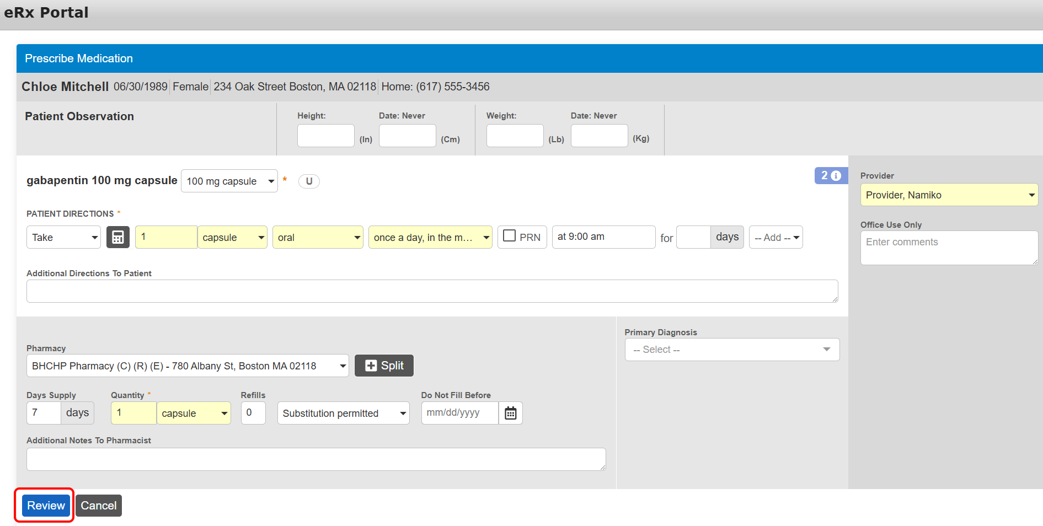1043x526 pixels.
Task: Click the U unit indicator badge
Action: click(309, 181)
